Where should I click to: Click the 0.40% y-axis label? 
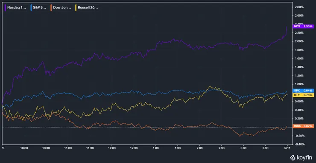(x=299, y=110)
